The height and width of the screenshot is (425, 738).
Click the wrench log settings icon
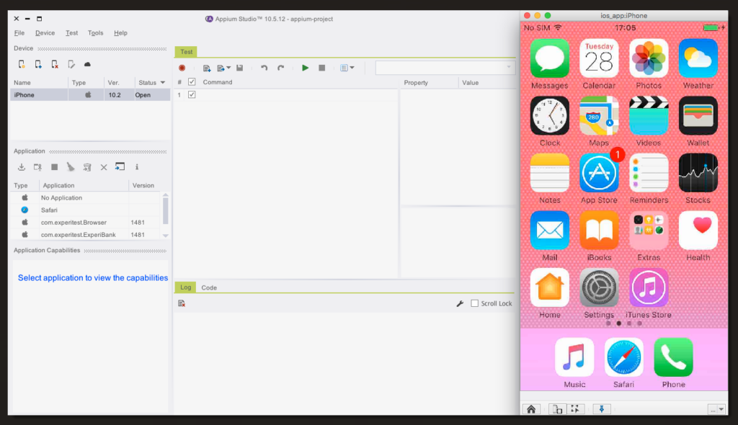point(460,303)
